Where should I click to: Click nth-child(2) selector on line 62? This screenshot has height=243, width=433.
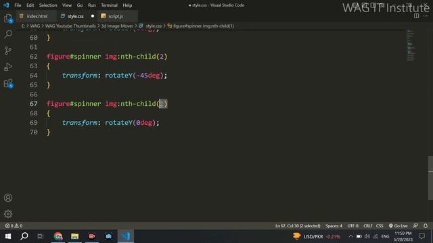(x=144, y=57)
